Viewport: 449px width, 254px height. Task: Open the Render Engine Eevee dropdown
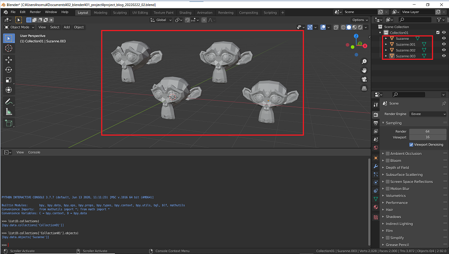tap(428, 114)
